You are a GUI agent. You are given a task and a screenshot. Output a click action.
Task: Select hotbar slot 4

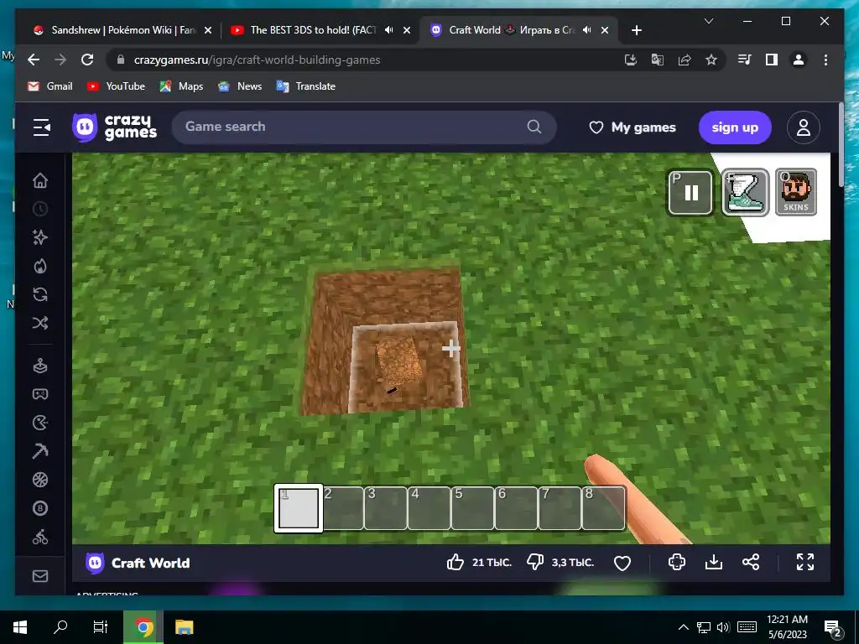[x=429, y=508]
